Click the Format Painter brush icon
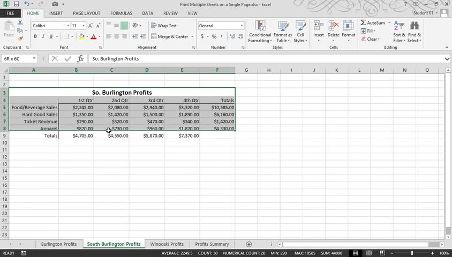452x257 pixels. pos(20,39)
